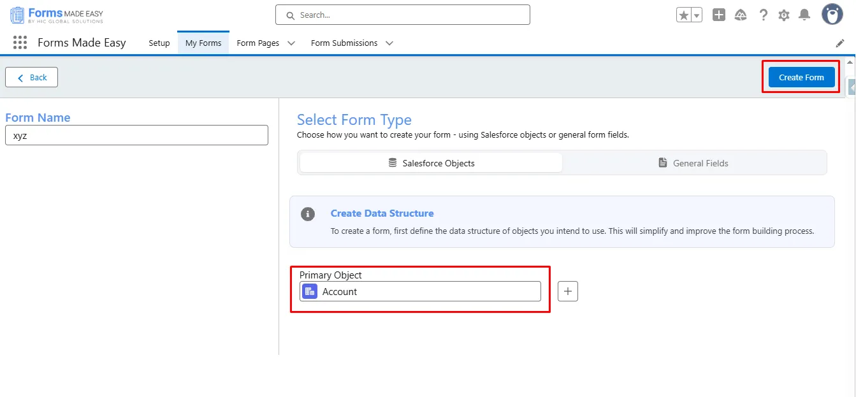Screen dimensions: 856x397
Task: Open the Help question mark icon
Action: pyautogui.click(x=763, y=15)
